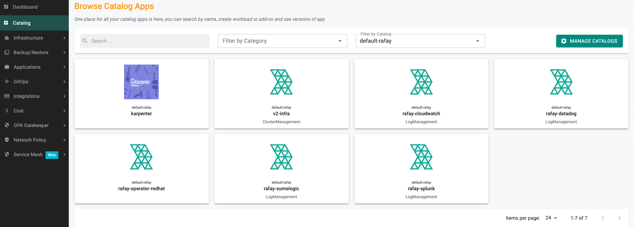Click the rafay-datadog logo
Image resolution: width=634 pixels, height=227 pixels.
561,82
